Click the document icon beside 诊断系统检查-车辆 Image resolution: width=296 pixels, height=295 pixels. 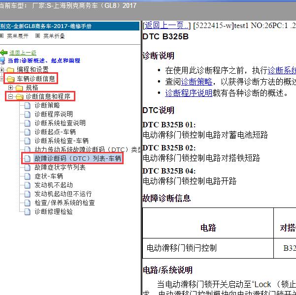28,141
